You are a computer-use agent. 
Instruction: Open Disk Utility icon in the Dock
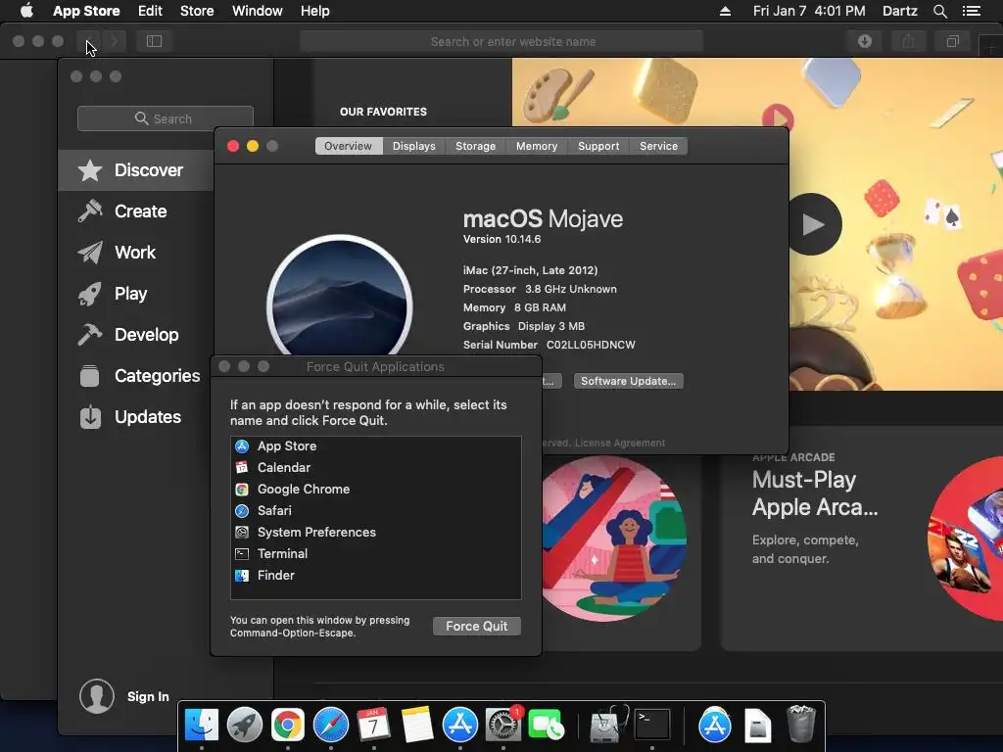click(x=608, y=724)
